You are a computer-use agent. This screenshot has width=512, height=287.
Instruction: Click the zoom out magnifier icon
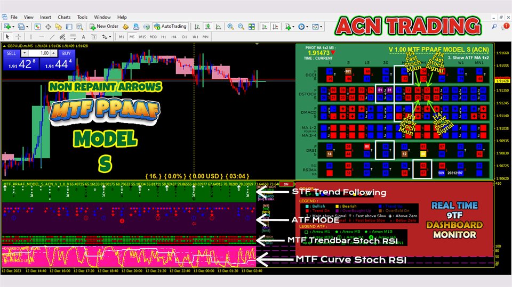pyautogui.click(x=240, y=26)
